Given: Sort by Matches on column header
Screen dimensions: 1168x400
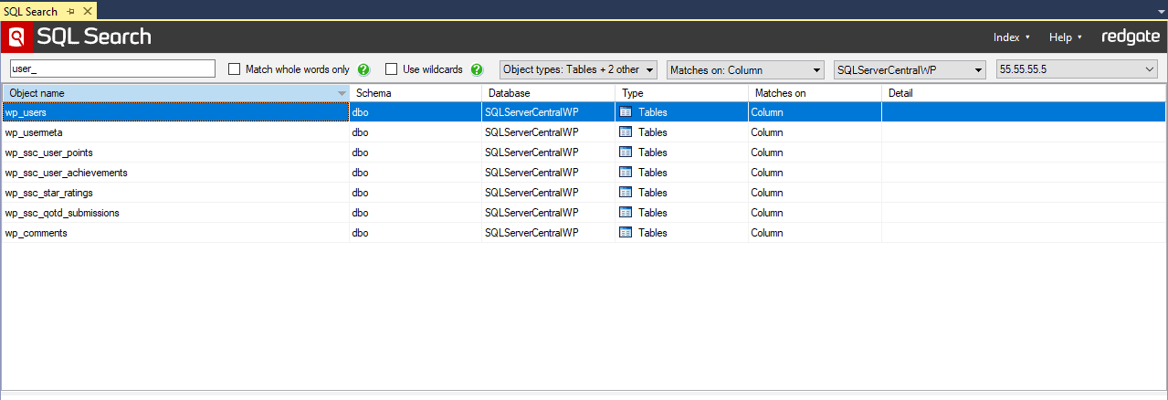Looking at the screenshot, I should (x=815, y=93).
